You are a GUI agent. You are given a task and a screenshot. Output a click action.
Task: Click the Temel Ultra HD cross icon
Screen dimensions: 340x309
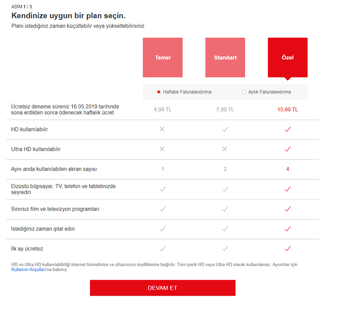162,149
